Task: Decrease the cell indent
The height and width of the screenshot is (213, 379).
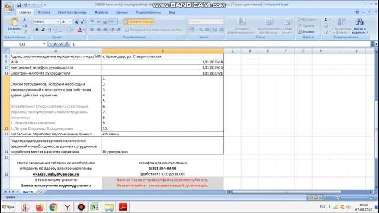Action: pos(113,30)
